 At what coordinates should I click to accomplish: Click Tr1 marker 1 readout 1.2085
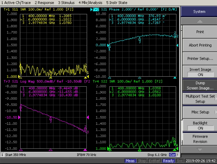point(65,16)
